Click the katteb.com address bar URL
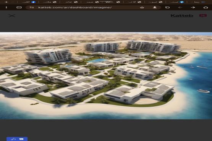 click(75, 7)
